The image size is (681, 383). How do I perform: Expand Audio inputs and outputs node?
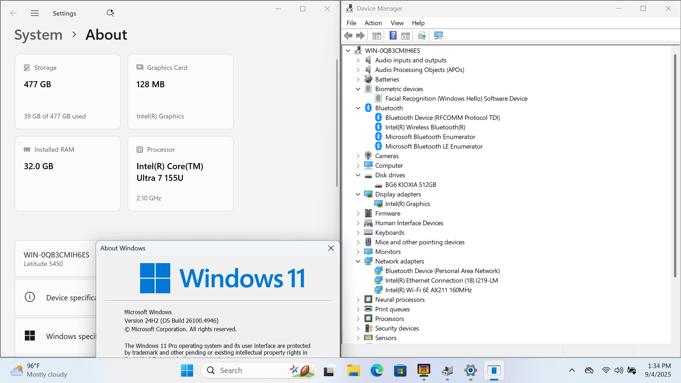(358, 60)
